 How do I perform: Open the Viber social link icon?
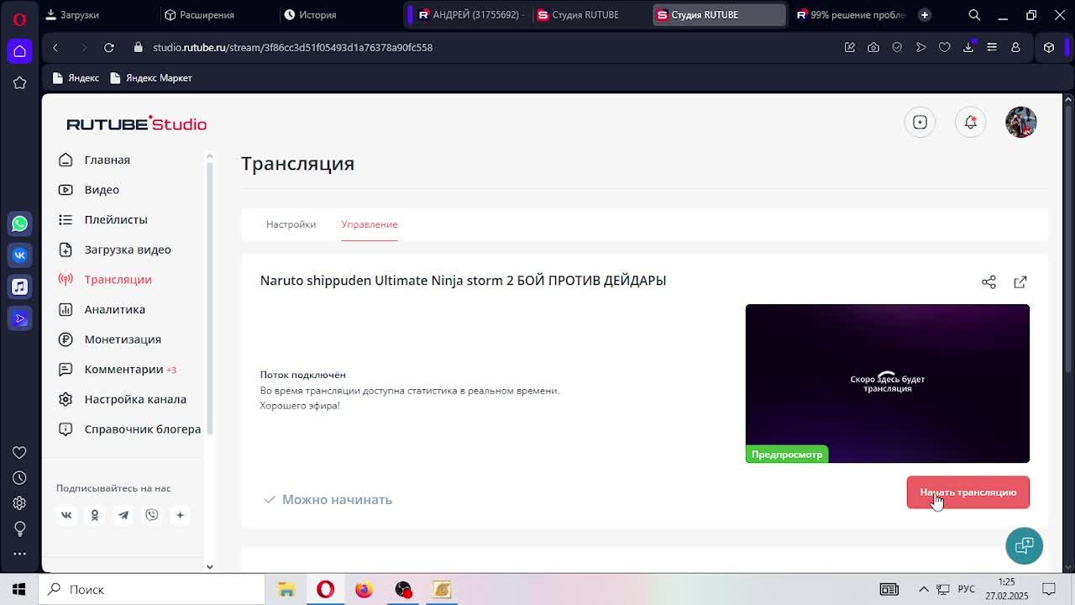tap(152, 515)
